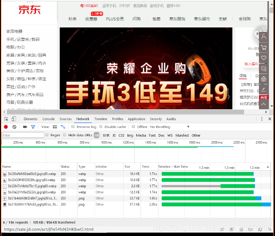The width and height of the screenshot is (275, 236).
Task: Open the Audits tab
Action: [171, 119]
